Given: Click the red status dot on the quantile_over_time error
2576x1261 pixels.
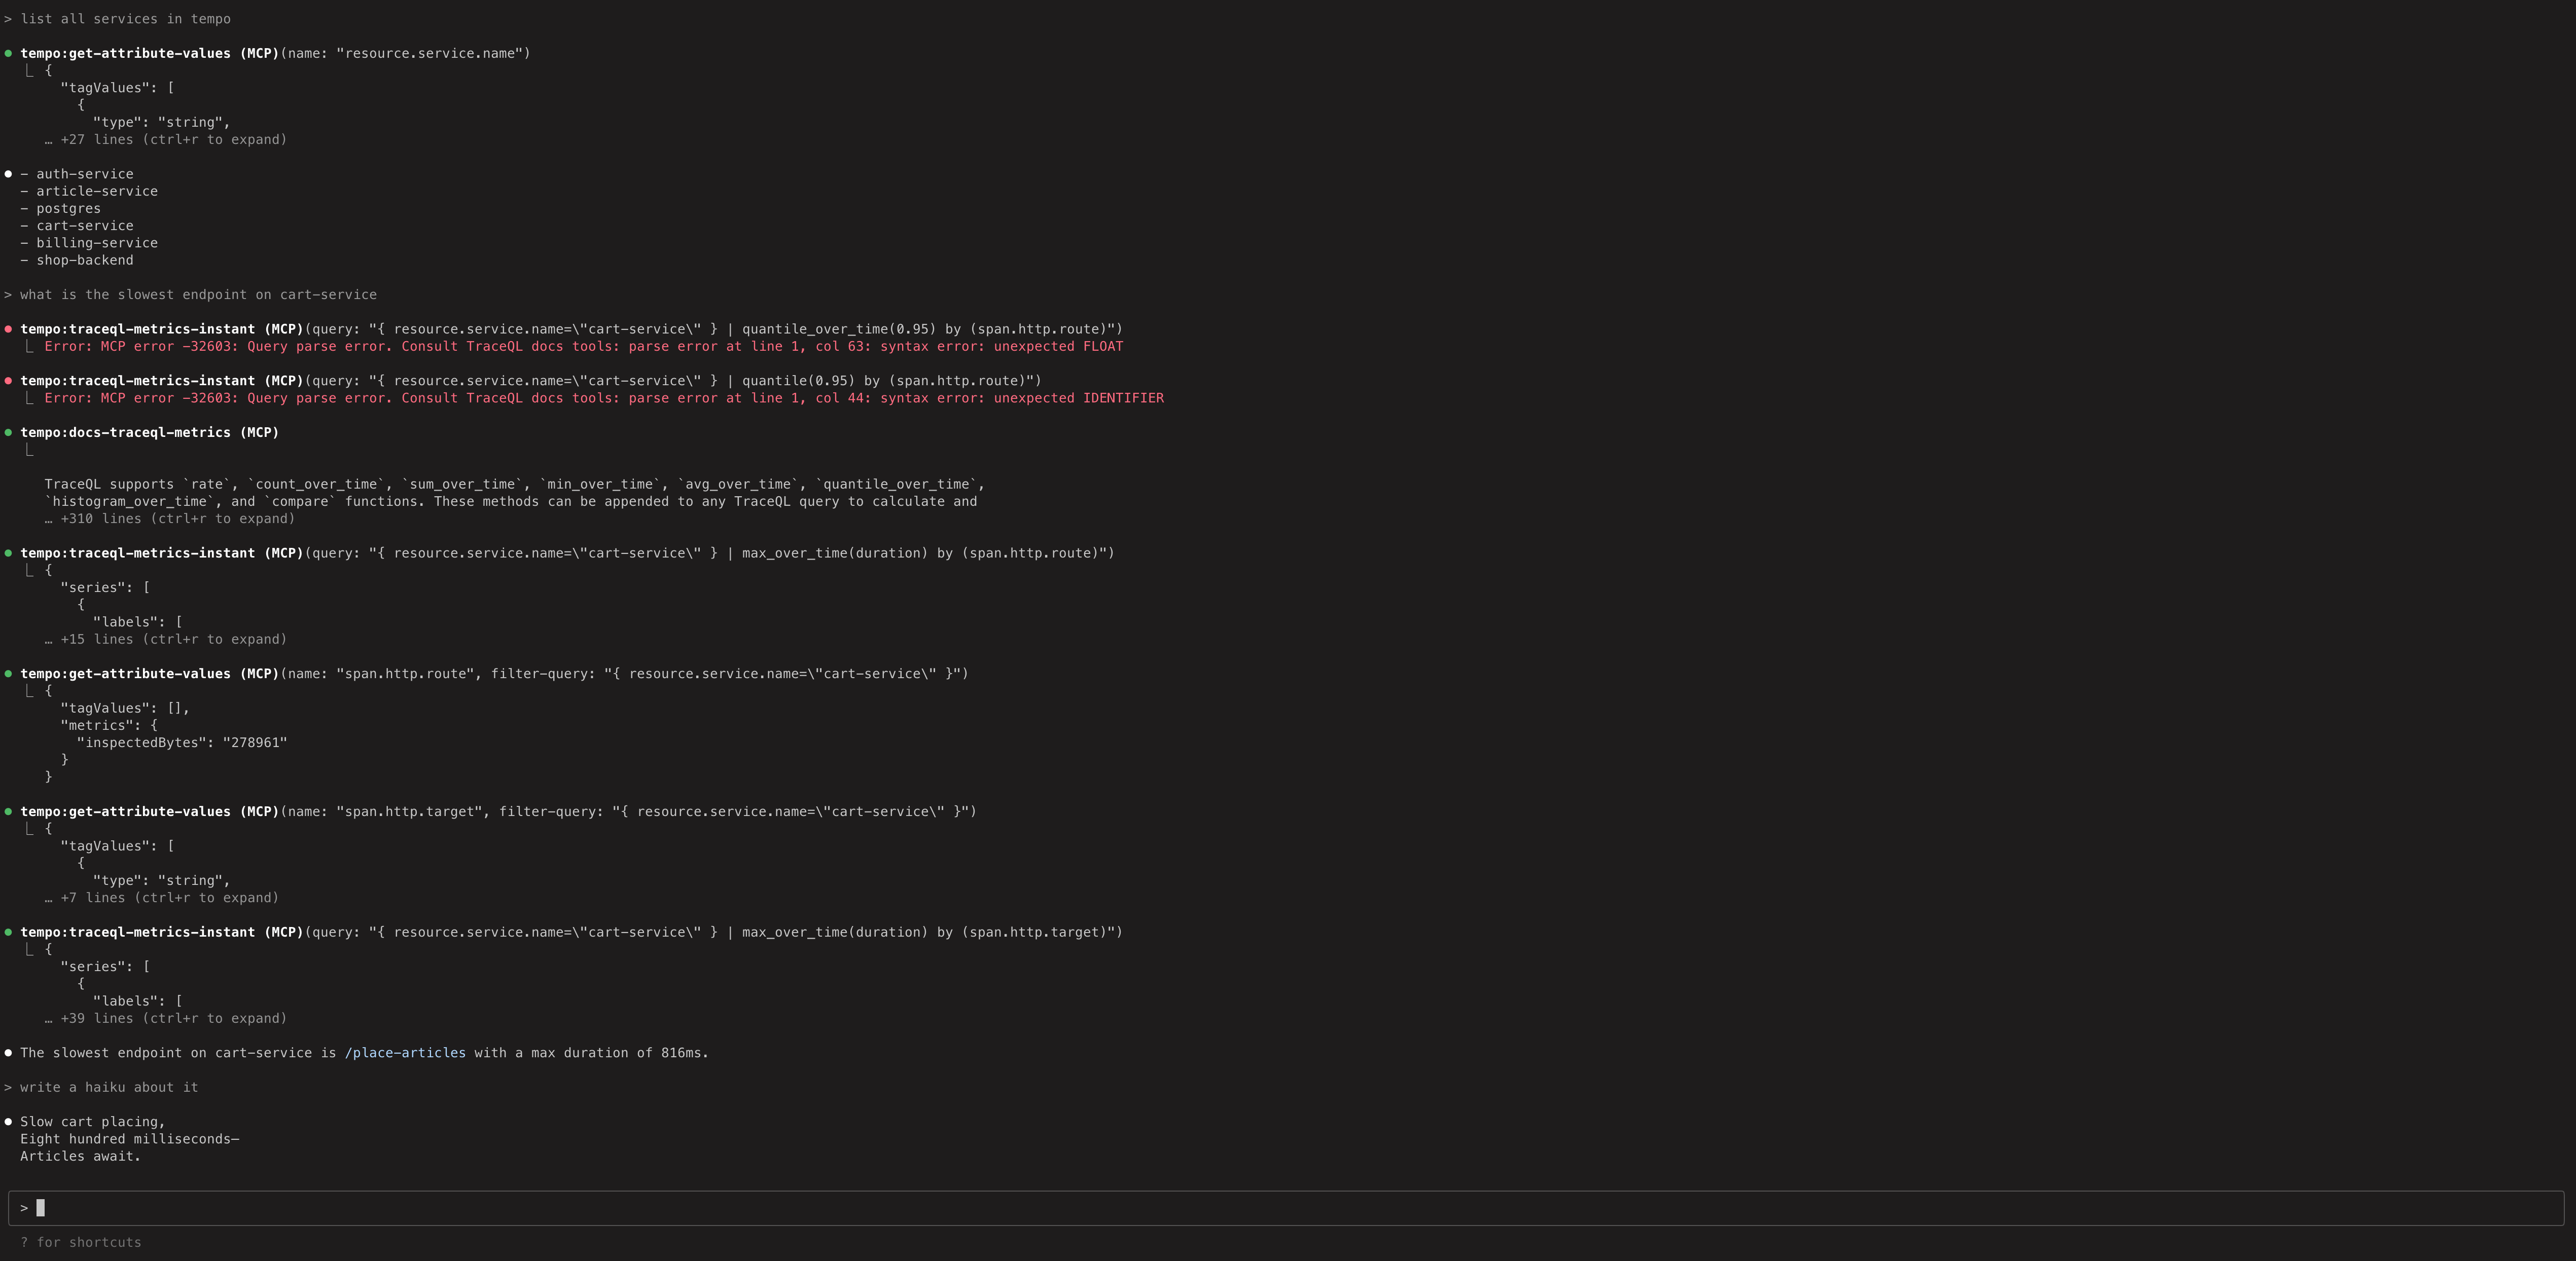Looking at the screenshot, I should pyautogui.click(x=9, y=329).
